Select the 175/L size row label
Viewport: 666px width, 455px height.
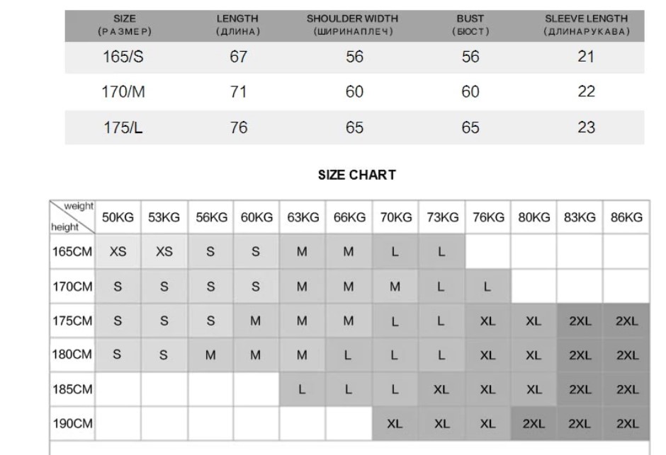124,128
